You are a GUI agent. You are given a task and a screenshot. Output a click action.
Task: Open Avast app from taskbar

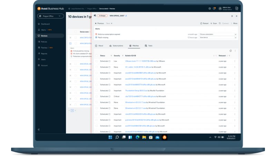point(165,137)
